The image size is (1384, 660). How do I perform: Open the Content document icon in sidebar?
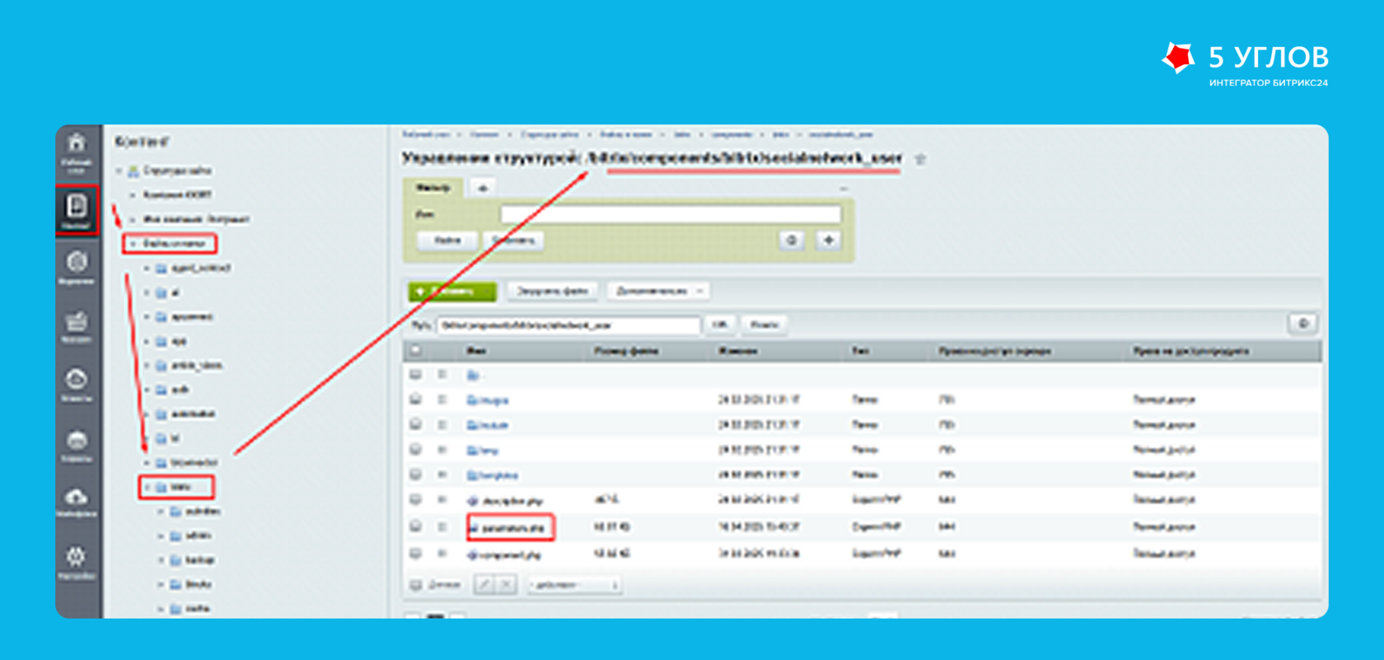coord(77,205)
